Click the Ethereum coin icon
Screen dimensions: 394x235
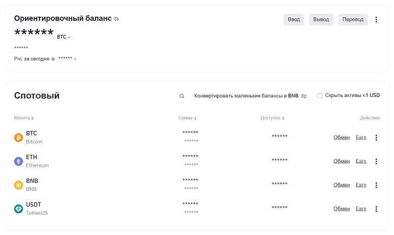click(18, 161)
